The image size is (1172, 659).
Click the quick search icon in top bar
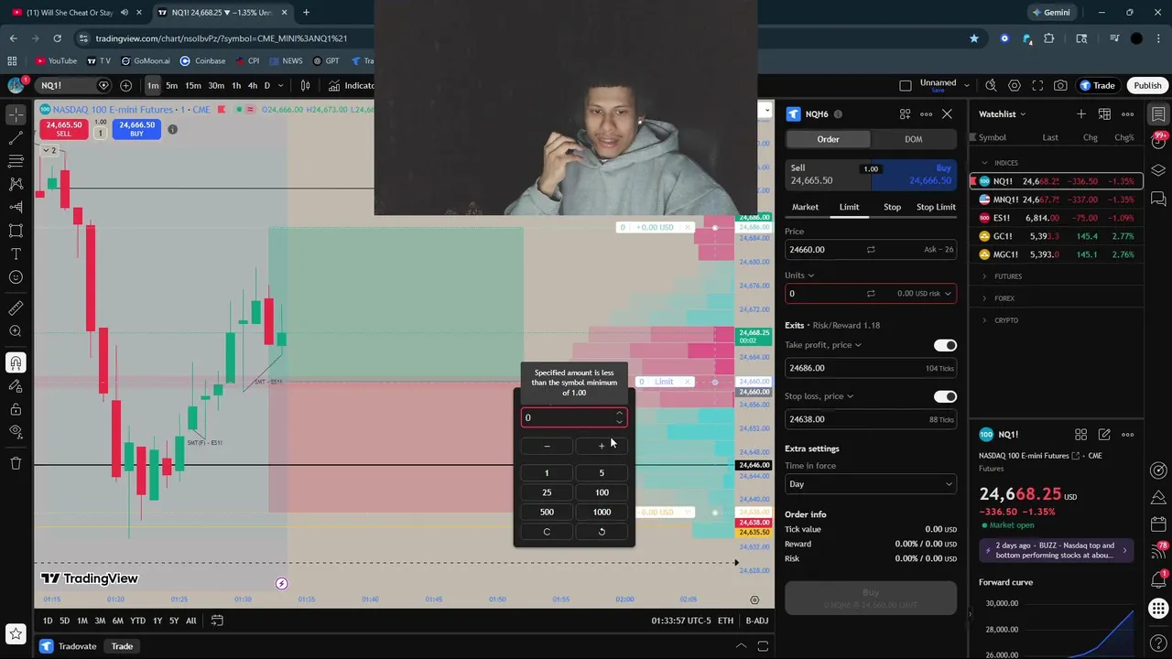click(x=991, y=85)
